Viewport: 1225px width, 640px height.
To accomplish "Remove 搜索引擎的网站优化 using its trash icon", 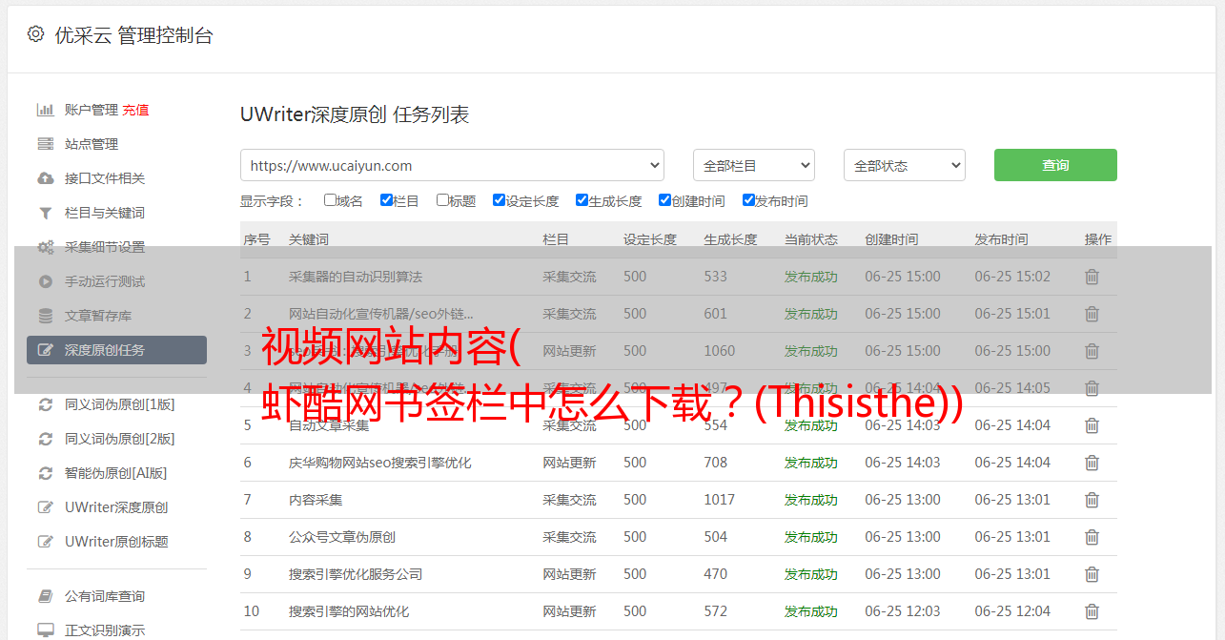I will [x=1092, y=611].
